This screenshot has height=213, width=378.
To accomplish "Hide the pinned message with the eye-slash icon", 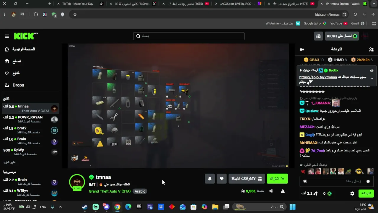I will point(372,70).
